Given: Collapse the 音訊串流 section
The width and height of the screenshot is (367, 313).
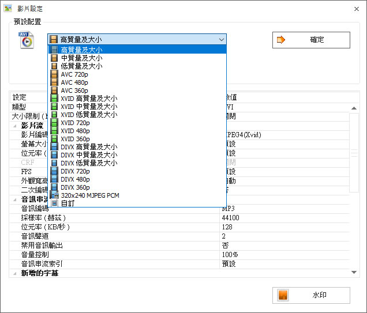Looking at the screenshot, I should pos(15,199).
